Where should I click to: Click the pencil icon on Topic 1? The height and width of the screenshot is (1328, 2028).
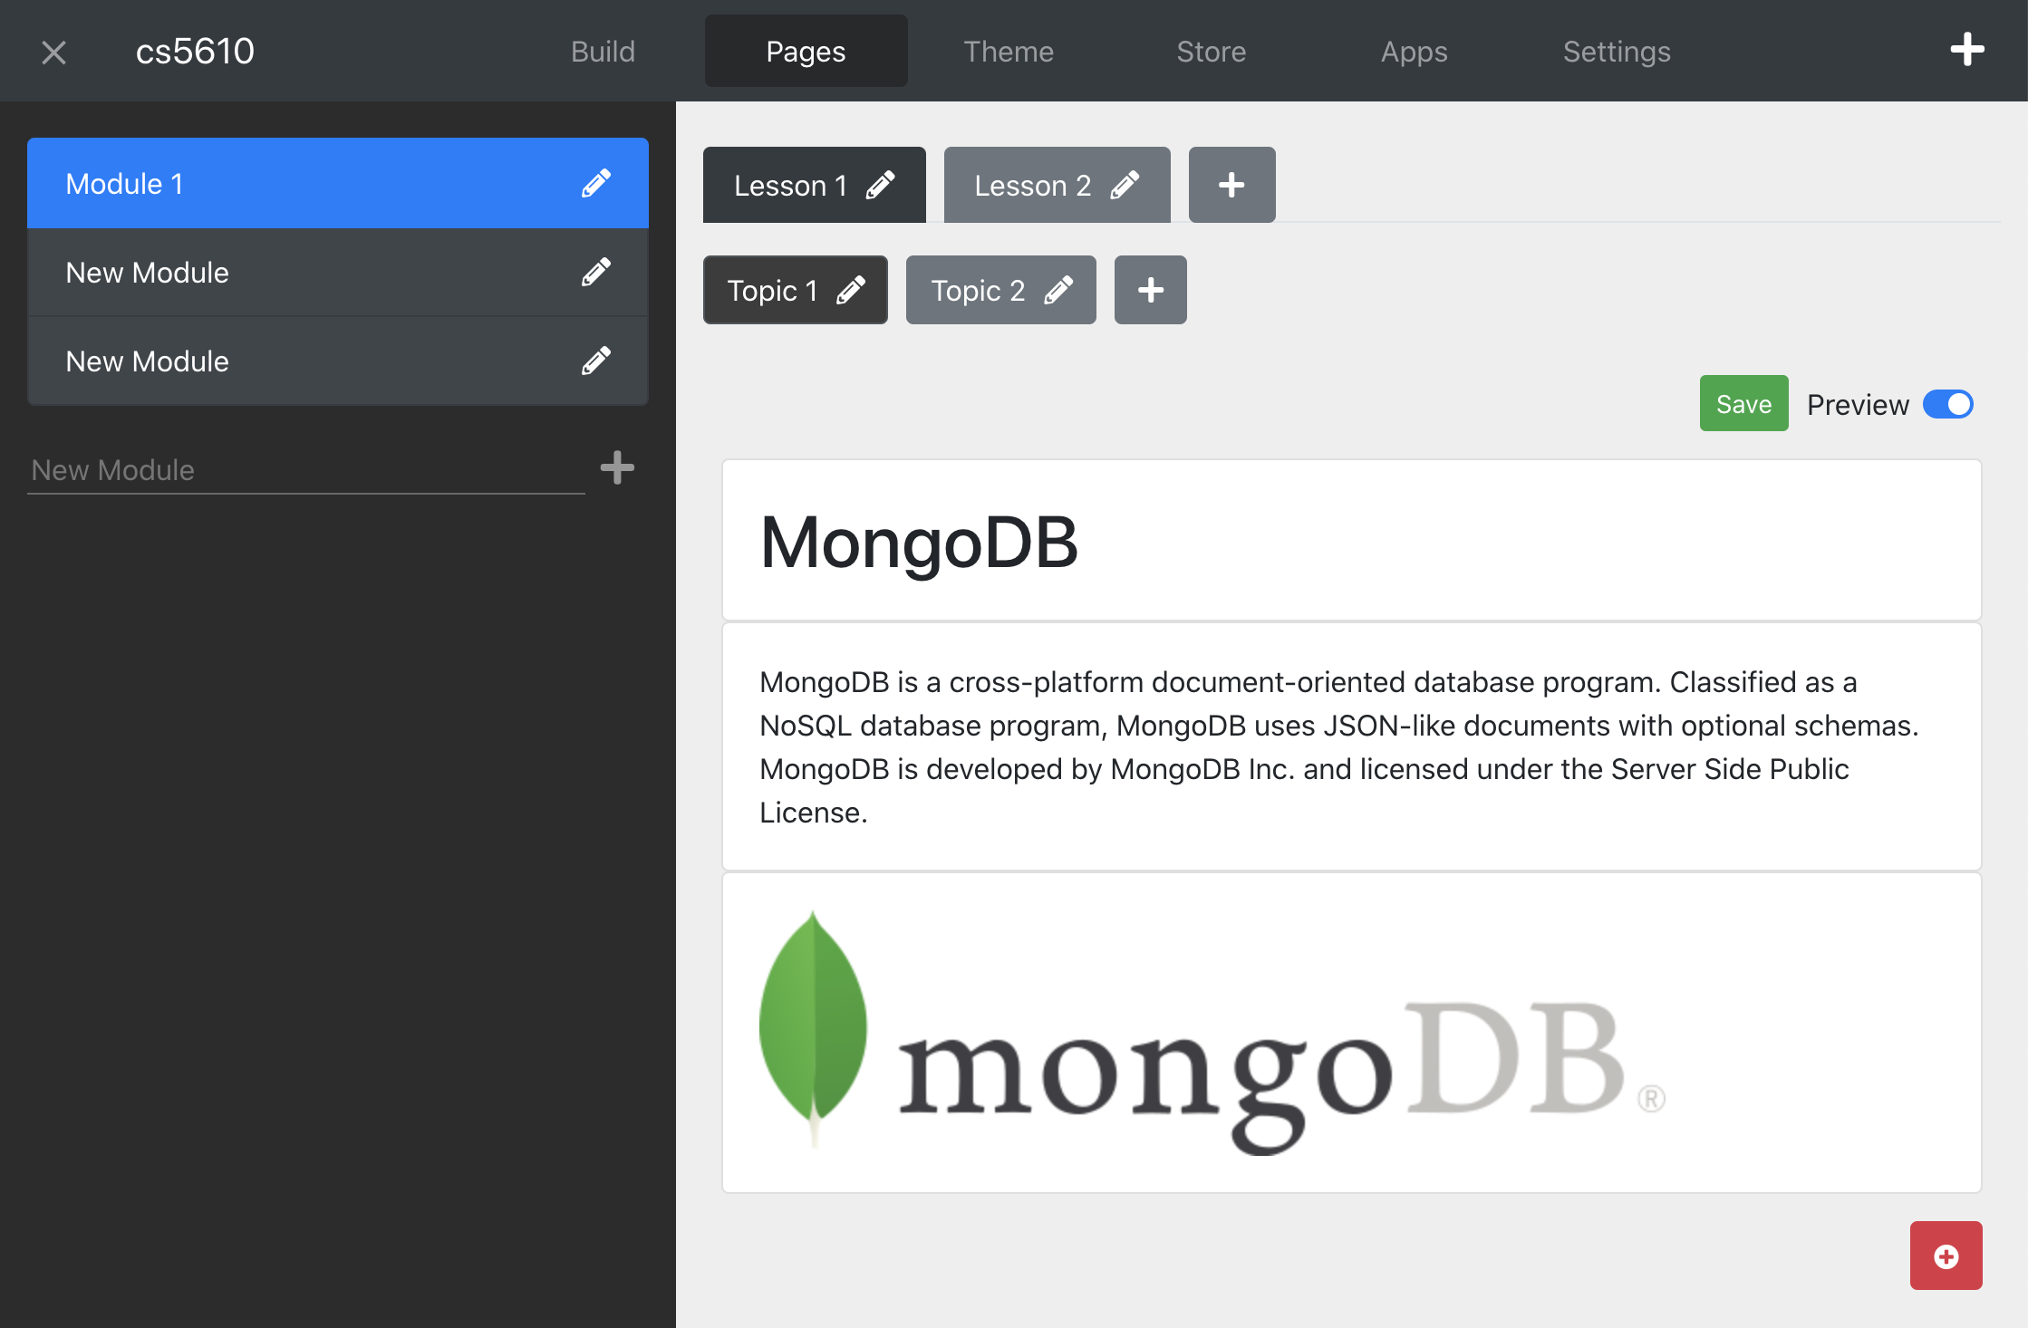(x=850, y=290)
